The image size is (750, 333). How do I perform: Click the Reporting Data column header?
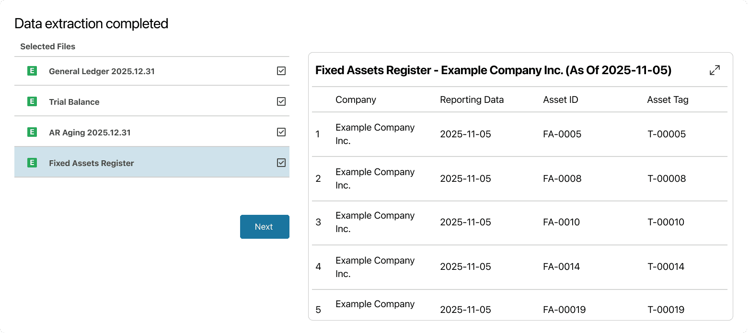coord(472,100)
